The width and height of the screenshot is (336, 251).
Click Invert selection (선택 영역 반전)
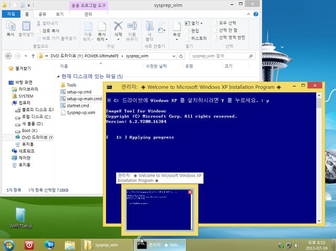pos(229,38)
